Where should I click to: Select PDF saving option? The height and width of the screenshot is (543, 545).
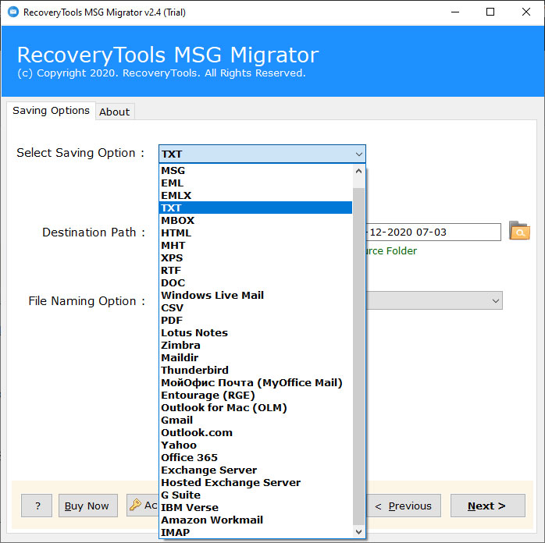pos(255,321)
